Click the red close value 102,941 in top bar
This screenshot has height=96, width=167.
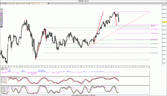coord(33,3)
